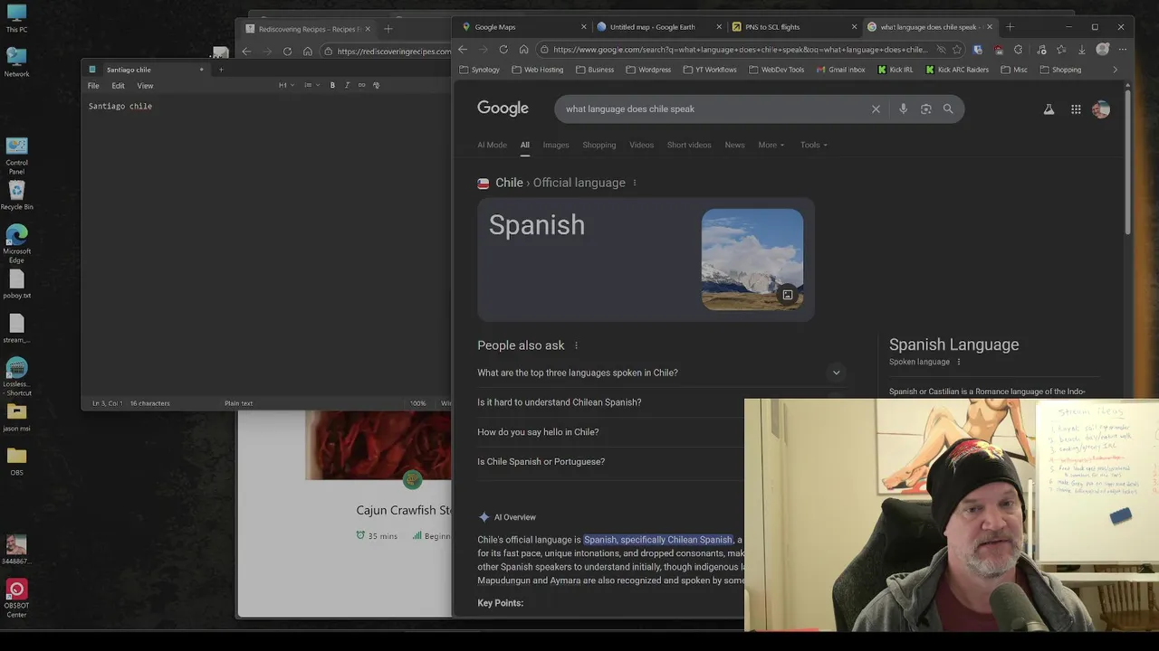The width and height of the screenshot is (1159, 651).
Task: Reload page in the Rediscovering Recipes browser
Action: coord(287,52)
